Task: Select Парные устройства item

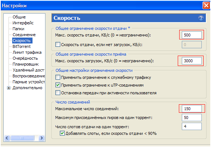Action: (29, 82)
